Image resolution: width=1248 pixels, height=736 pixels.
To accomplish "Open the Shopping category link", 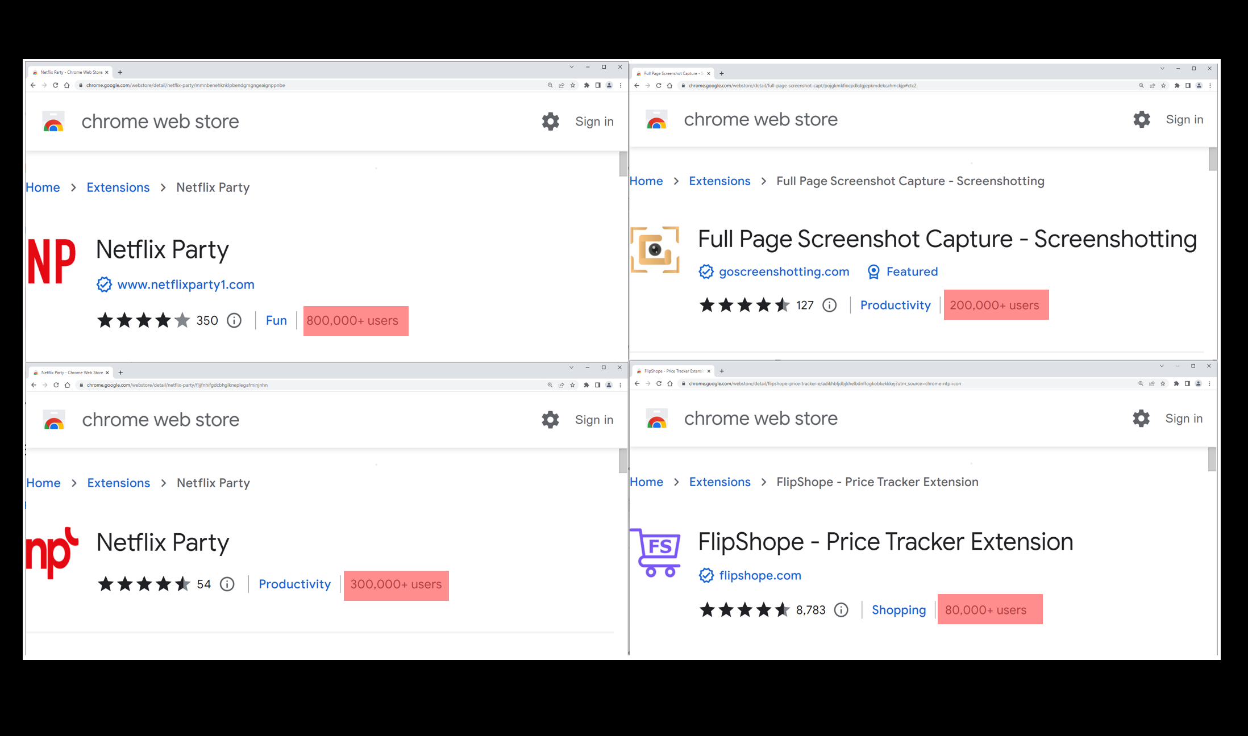I will pyautogui.click(x=898, y=610).
